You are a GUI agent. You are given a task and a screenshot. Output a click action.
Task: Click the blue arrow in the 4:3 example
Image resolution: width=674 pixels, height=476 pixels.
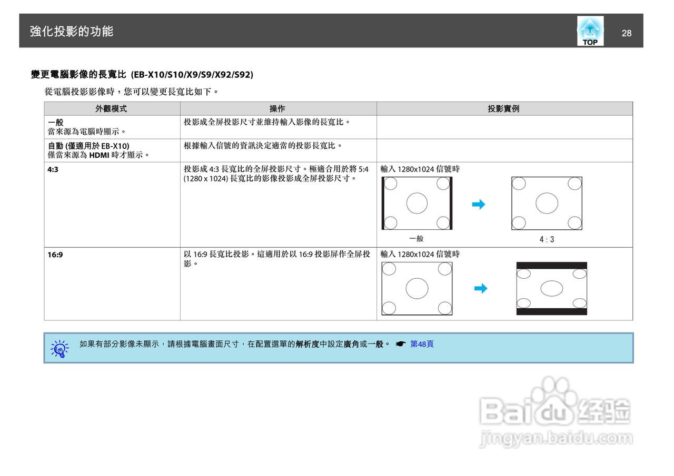tap(479, 204)
